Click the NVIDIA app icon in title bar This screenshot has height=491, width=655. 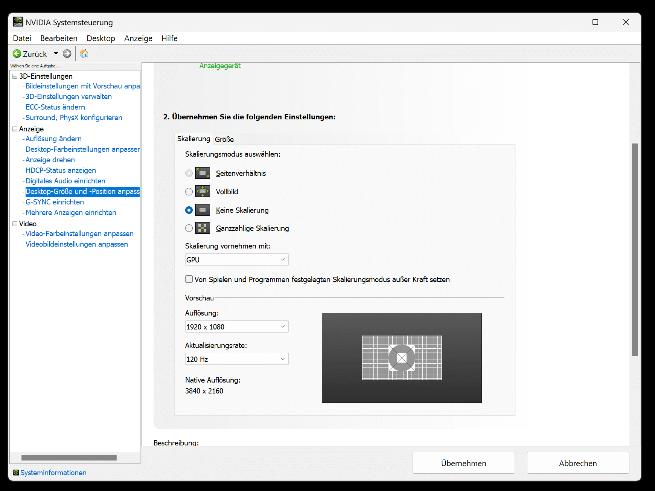18,22
